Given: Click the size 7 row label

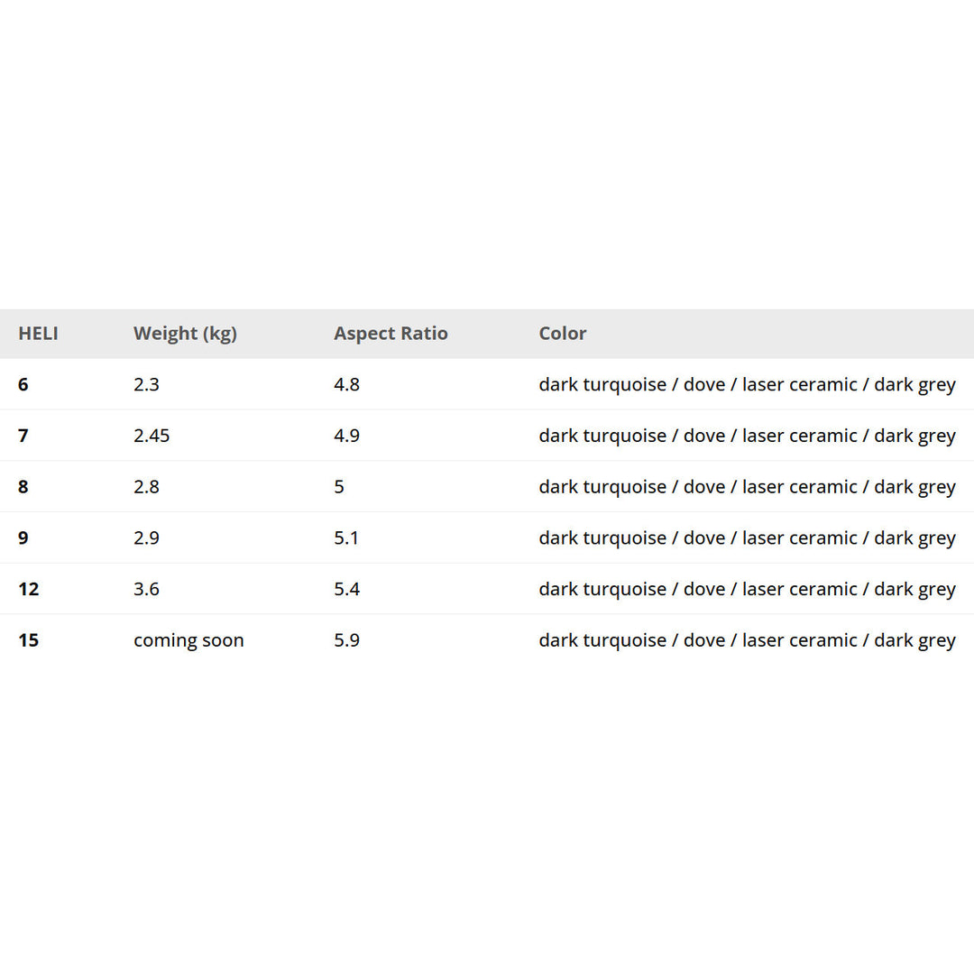Looking at the screenshot, I should click(x=23, y=436).
